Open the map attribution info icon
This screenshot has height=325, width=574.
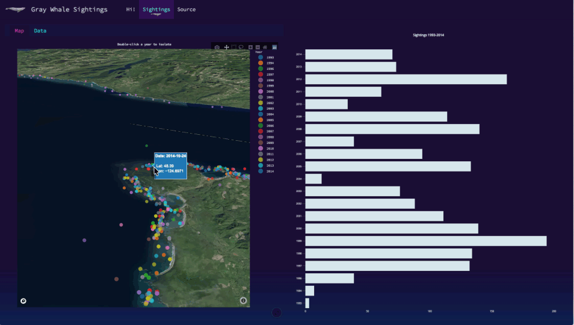coord(243,300)
